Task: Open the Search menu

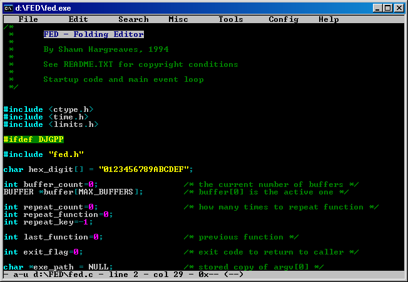Action: [133, 19]
